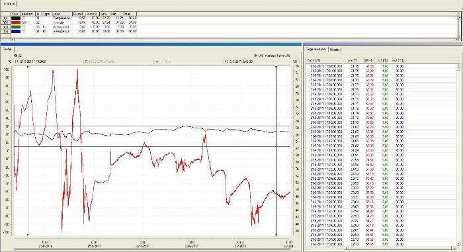Click the blue alarm level color swatch
This screenshot has width=463, height=252.
(16, 31)
